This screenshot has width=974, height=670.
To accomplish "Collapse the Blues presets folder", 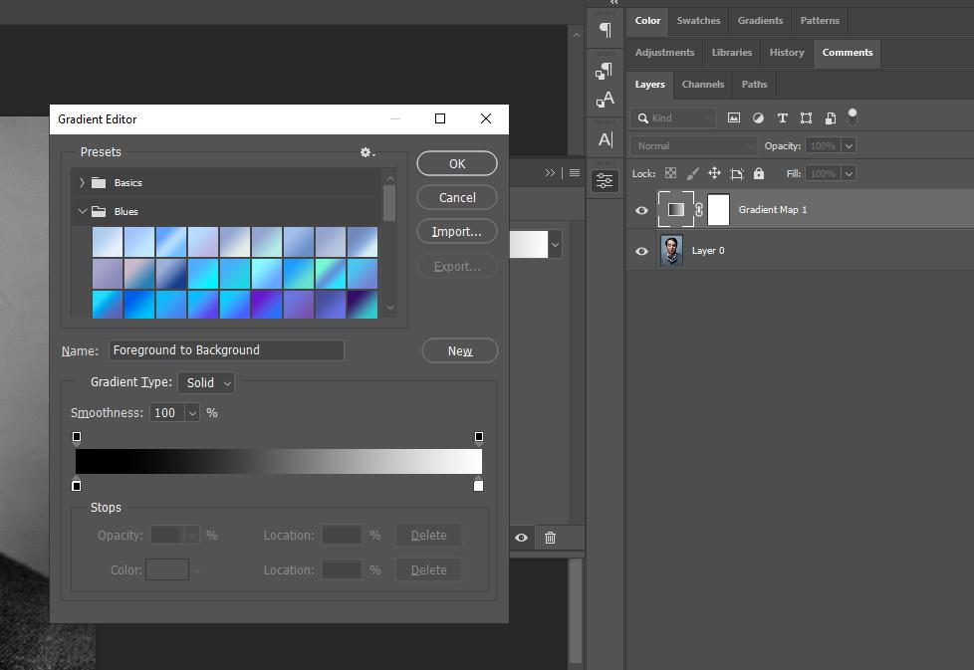I will (84, 211).
